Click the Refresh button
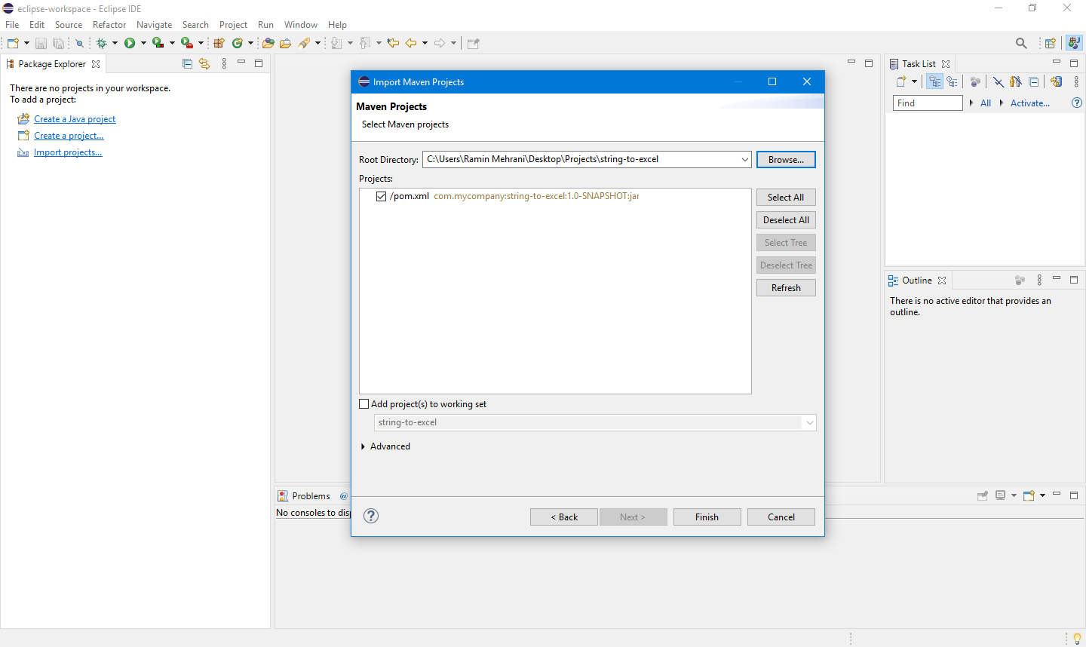Image resolution: width=1086 pixels, height=647 pixels. click(786, 287)
